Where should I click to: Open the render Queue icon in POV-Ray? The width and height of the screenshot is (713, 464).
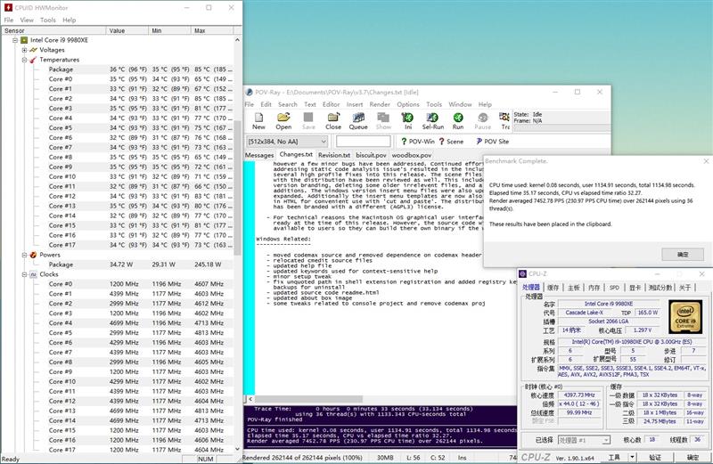tap(358, 118)
